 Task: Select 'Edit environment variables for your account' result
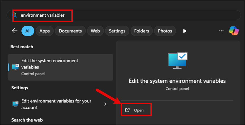point(56,104)
